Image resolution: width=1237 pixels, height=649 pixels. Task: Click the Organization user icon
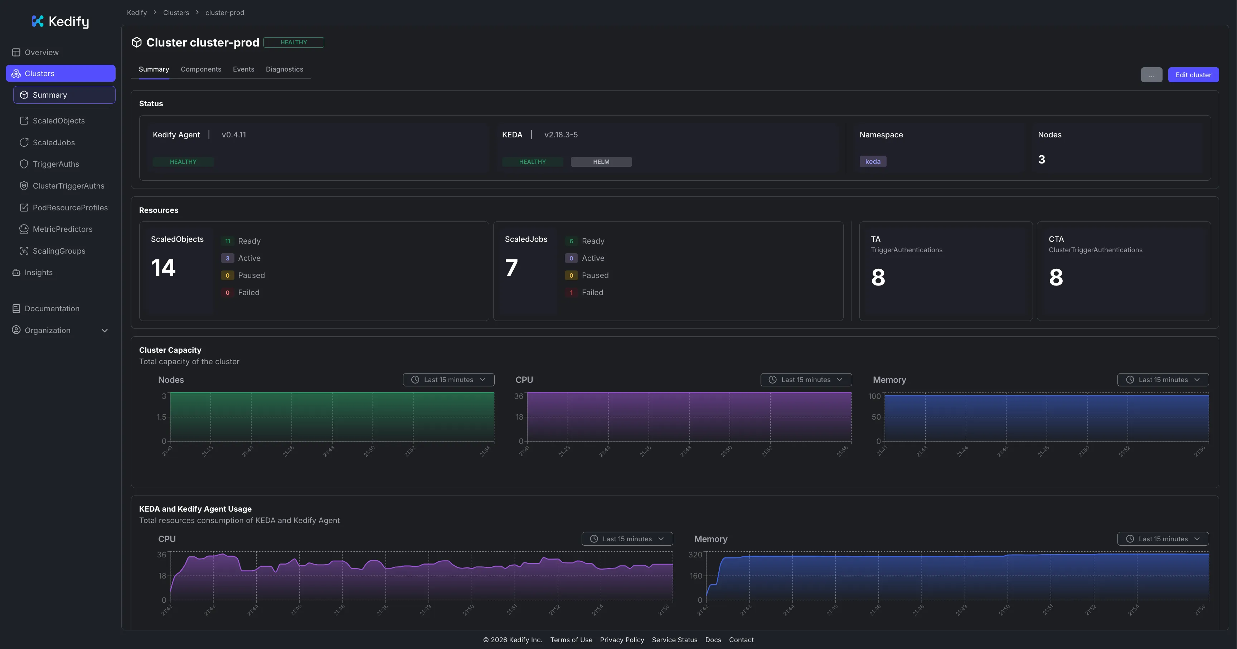16,330
